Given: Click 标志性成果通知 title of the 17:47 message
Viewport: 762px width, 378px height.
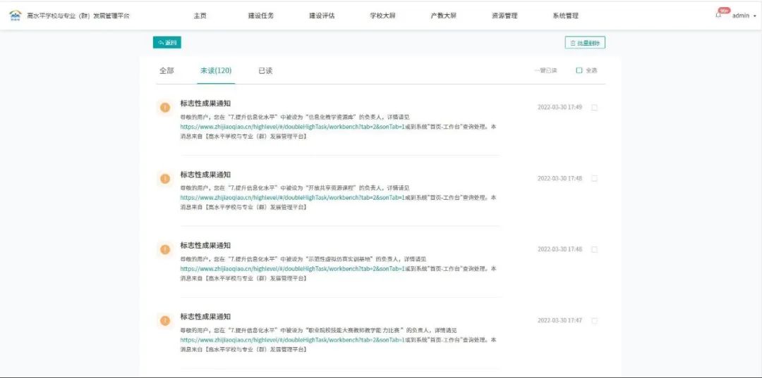Looking at the screenshot, I should [205, 317].
